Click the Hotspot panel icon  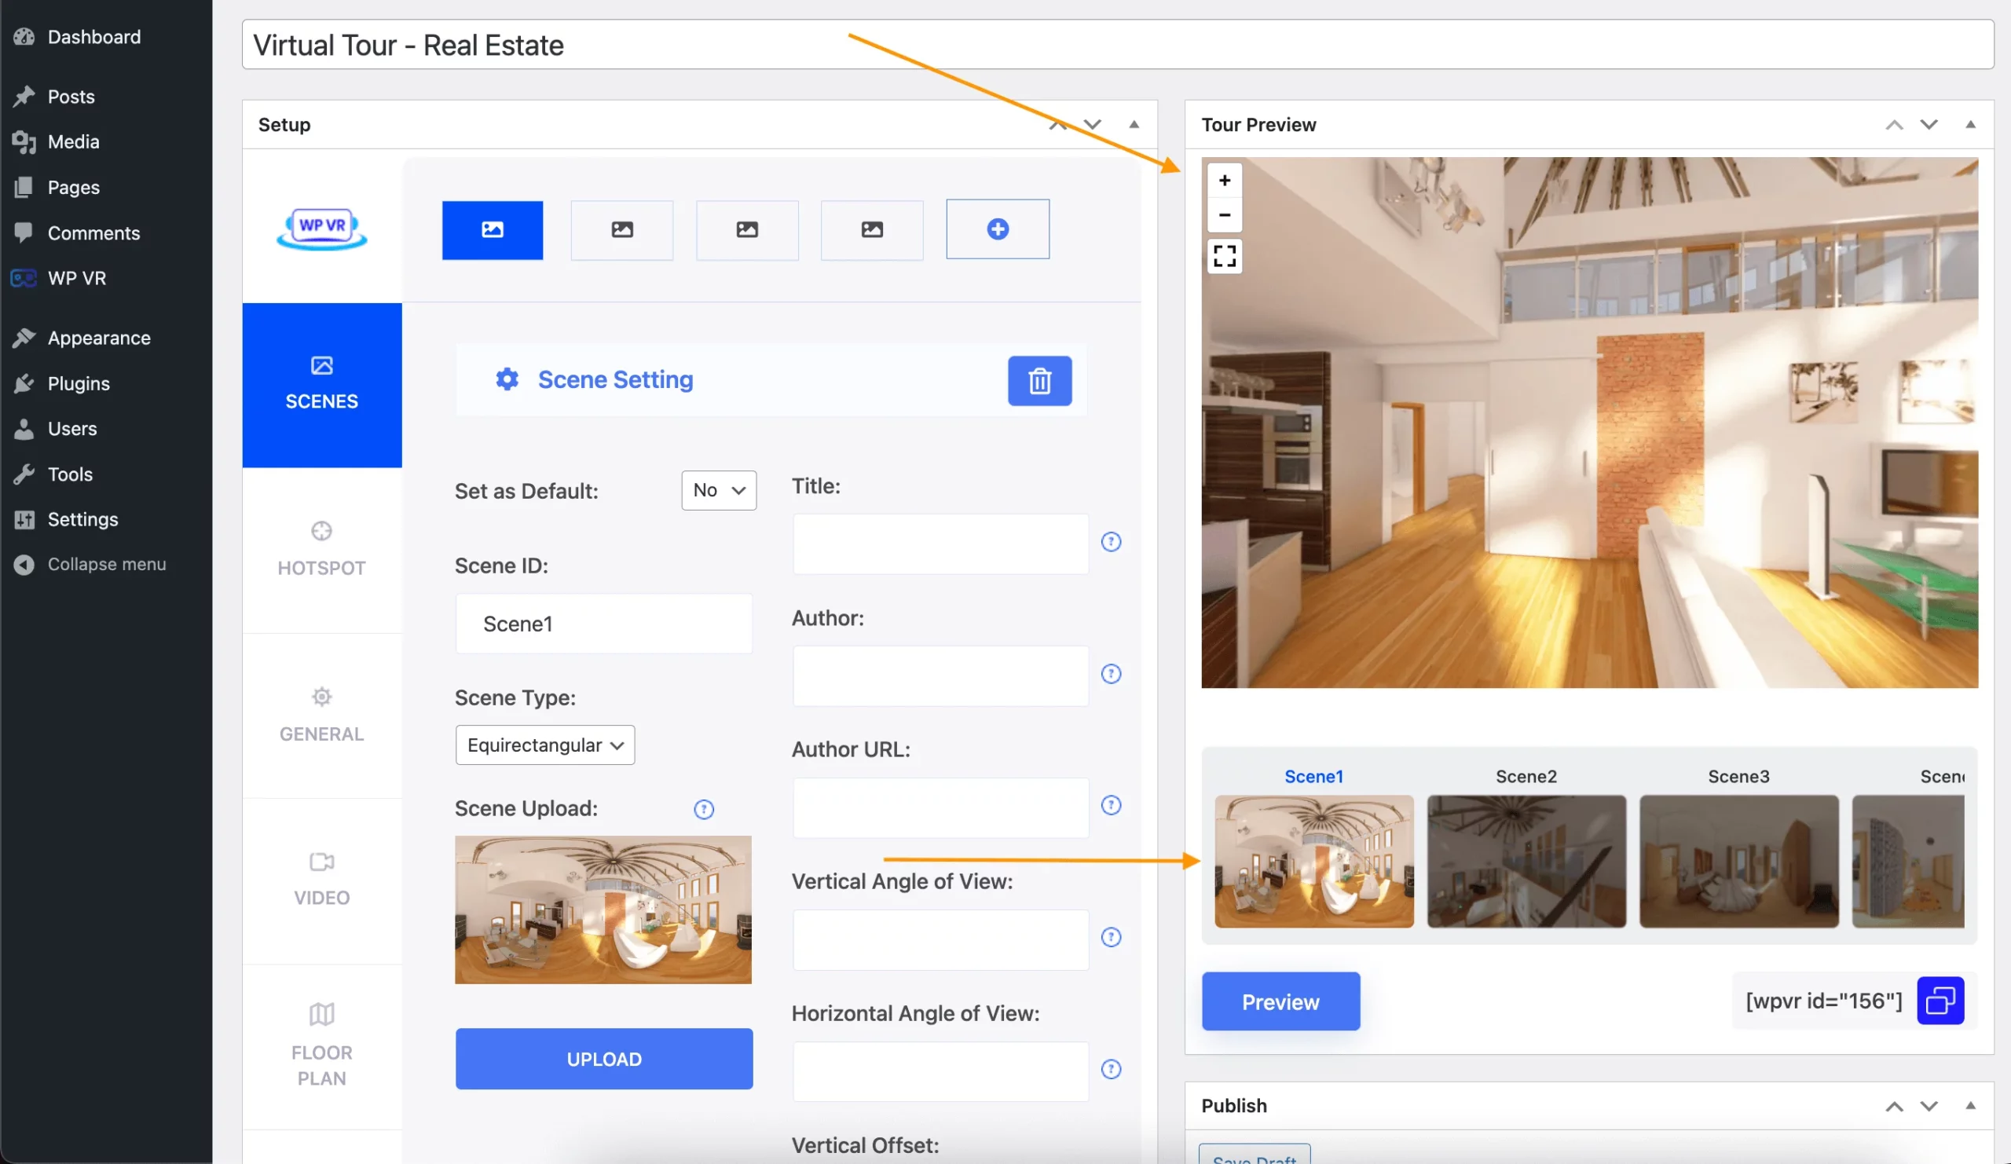(321, 531)
